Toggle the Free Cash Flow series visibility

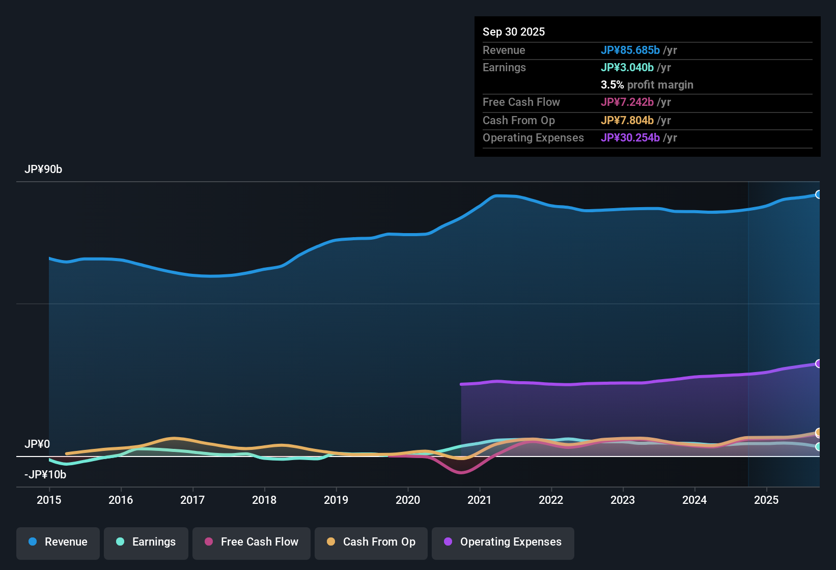coord(251,542)
